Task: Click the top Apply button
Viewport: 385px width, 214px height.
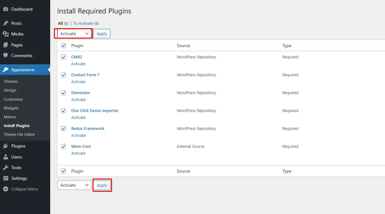Action: (x=102, y=34)
